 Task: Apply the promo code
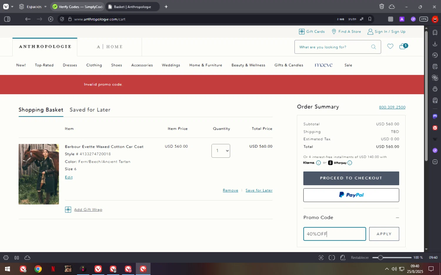tap(384, 234)
